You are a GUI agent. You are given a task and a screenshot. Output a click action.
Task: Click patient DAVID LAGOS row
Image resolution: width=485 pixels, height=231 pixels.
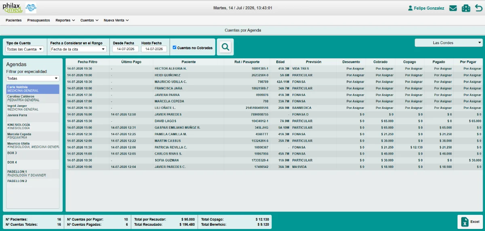274,121
